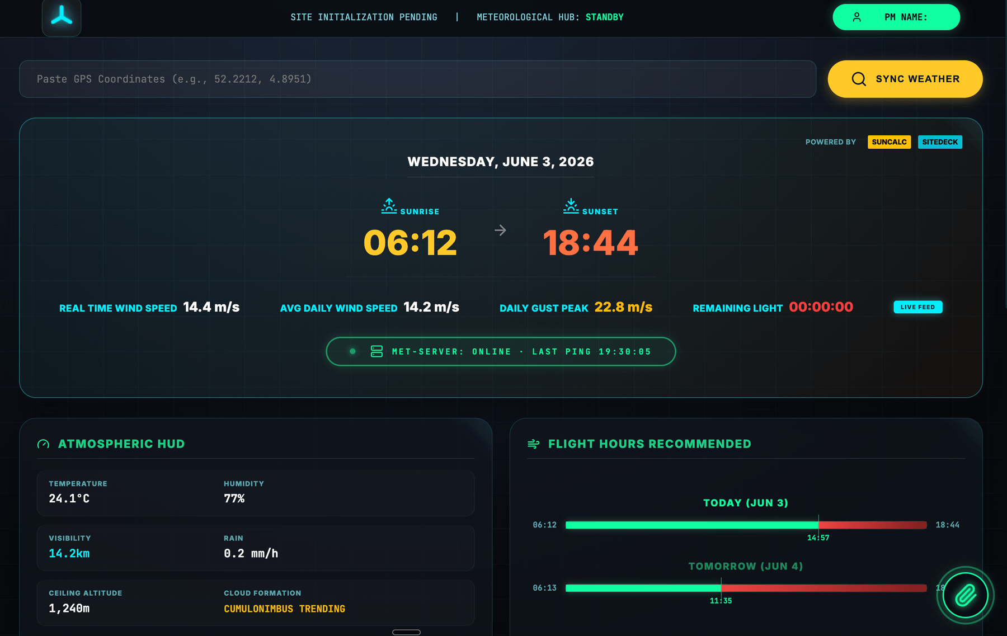Click ceiling altitude value 1,240m
This screenshot has width=1007, height=636.
coord(69,608)
